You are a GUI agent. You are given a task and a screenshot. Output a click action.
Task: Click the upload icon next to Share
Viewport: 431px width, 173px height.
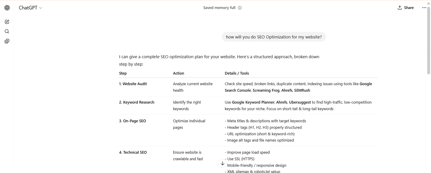(x=400, y=8)
